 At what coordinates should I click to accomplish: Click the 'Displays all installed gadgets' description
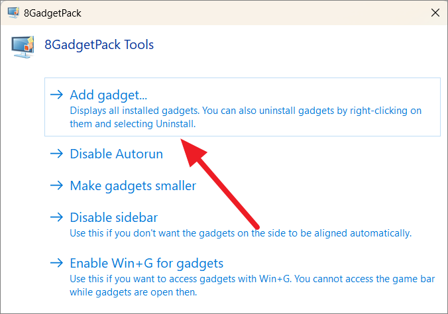pos(246,117)
